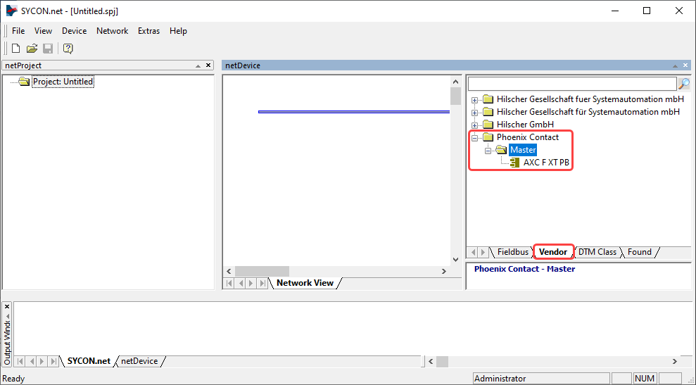This screenshot has width=696, height=385.
Task: Click the Master folder icon
Action: (502, 150)
